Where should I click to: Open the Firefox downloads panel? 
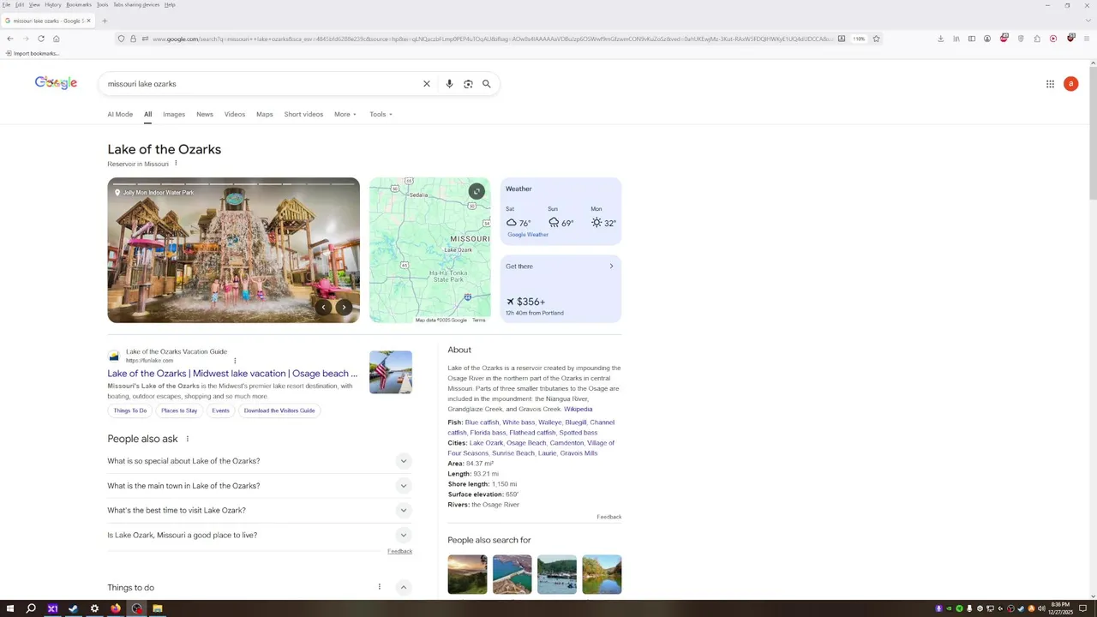click(x=940, y=39)
